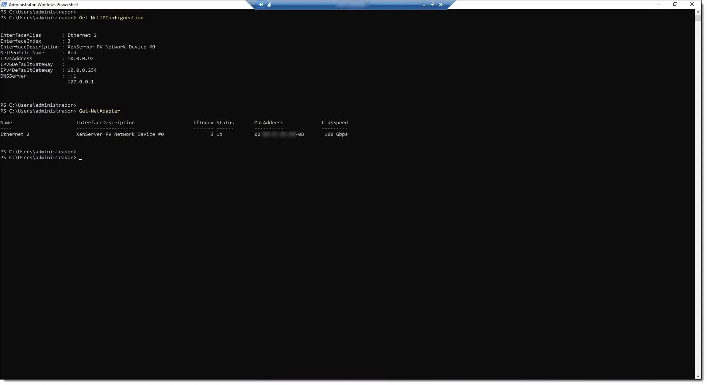Image resolution: width=707 pixels, height=385 pixels.
Task: Click the gateway value 10.0.0.254
Action: coord(82,70)
